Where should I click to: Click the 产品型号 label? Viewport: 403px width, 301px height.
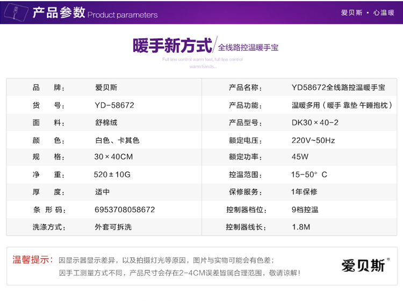245,123
